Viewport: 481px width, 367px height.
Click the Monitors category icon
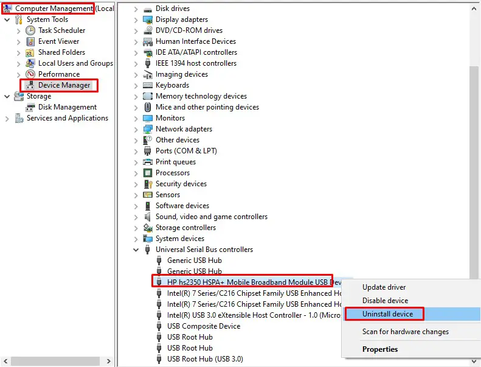tap(148, 118)
